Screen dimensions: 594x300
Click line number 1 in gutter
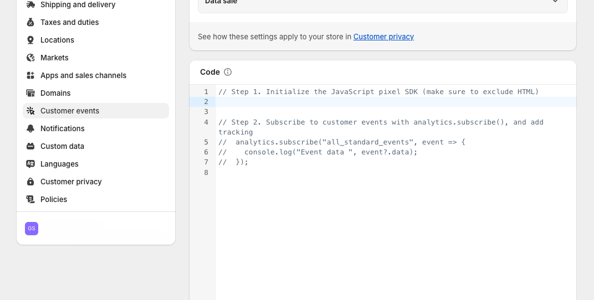206,92
